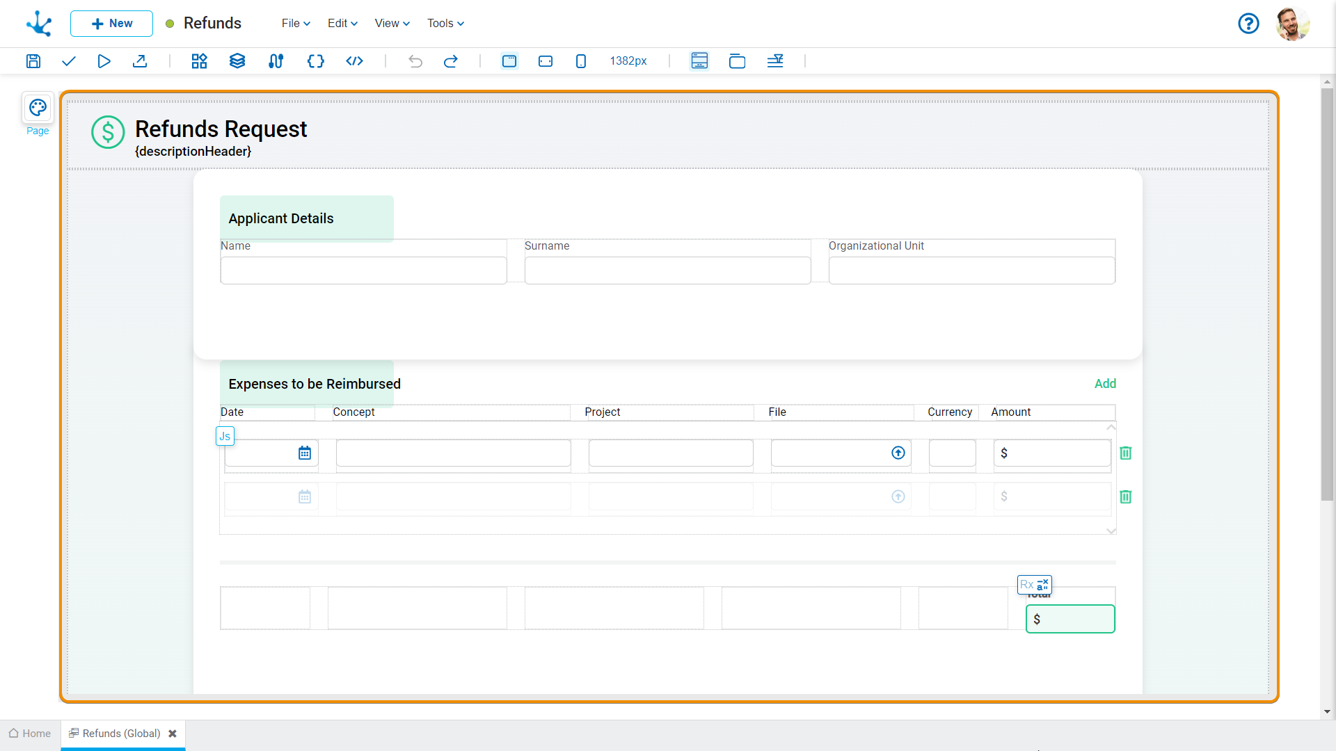The image size is (1336, 751).
Task: Click the file upload plus icon first row
Action: pos(898,452)
